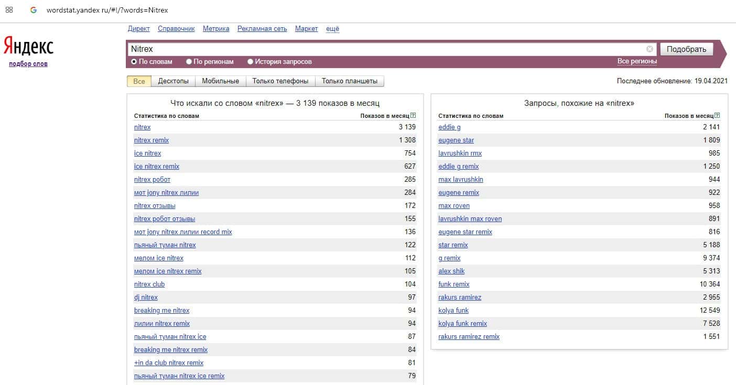
Task: Select the 'По регионам' radio button
Action: click(189, 62)
